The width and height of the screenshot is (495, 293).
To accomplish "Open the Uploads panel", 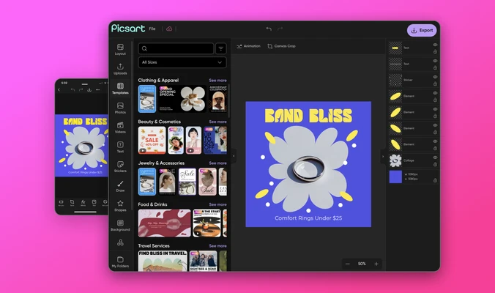I will pyautogui.click(x=120, y=69).
